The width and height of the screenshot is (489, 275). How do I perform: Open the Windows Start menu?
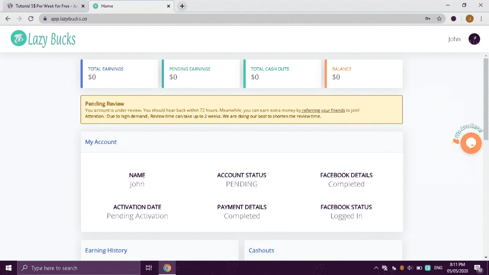(8, 268)
